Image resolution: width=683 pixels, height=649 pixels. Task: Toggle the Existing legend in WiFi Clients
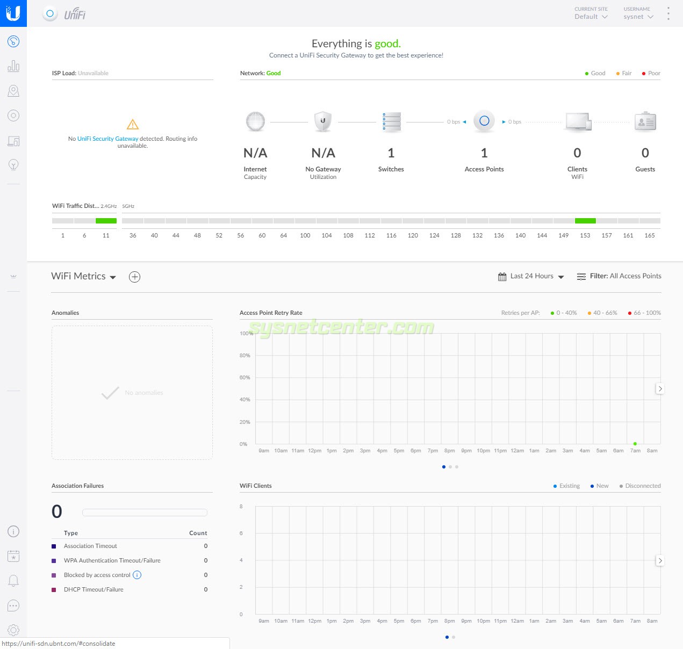pos(567,486)
